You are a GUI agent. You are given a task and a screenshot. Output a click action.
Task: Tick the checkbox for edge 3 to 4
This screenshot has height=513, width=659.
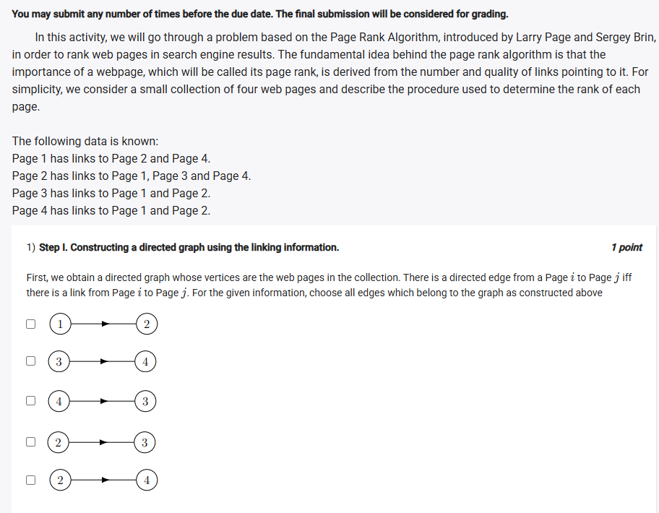31,360
